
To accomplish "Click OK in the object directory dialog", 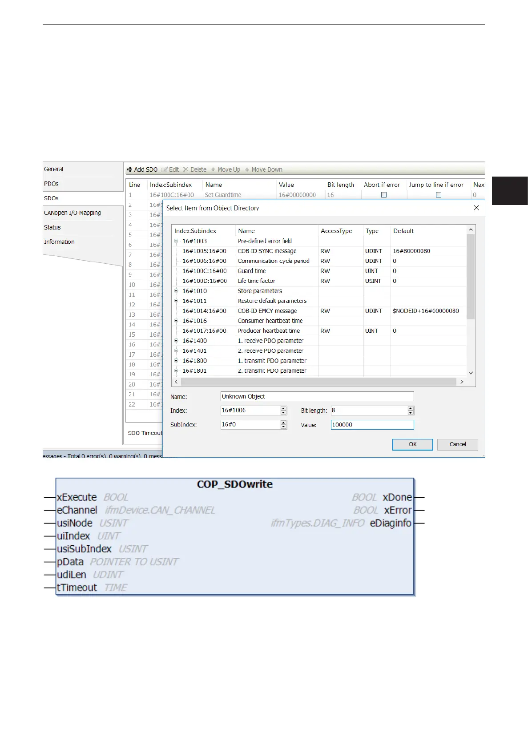I will coord(412,444).
